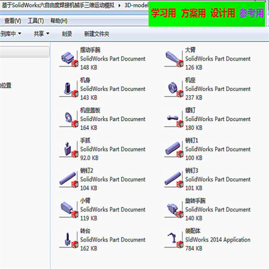Click the 转台 file name
Screen dimensions: 269x269
tap(85, 231)
